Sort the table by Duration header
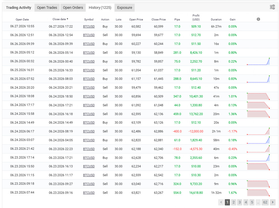 (x=216, y=20)
